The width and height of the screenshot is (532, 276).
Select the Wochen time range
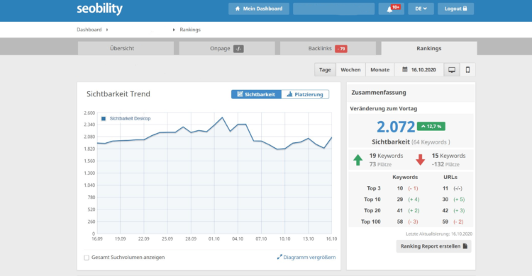click(350, 70)
